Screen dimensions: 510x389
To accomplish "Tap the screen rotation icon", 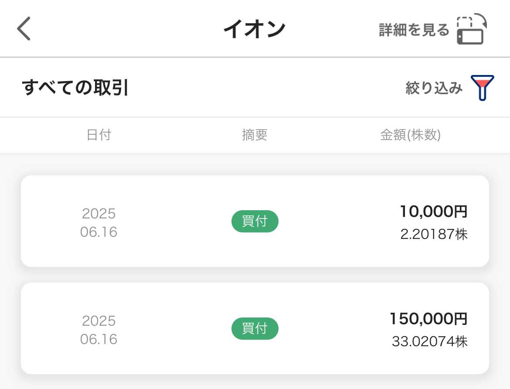I will point(472,29).
